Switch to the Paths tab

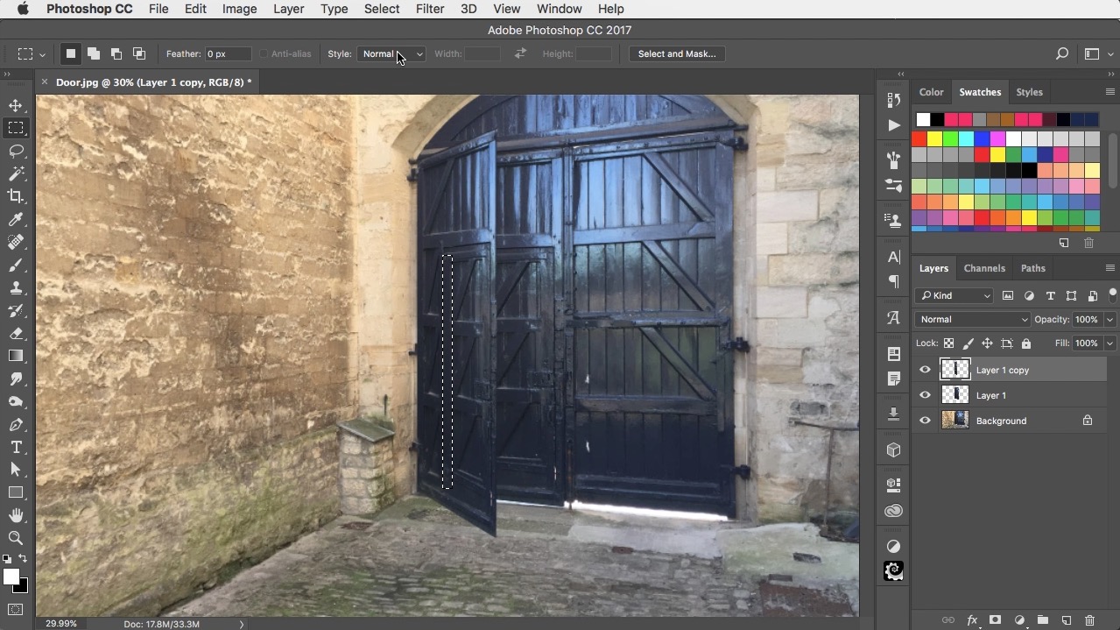pos(1033,268)
